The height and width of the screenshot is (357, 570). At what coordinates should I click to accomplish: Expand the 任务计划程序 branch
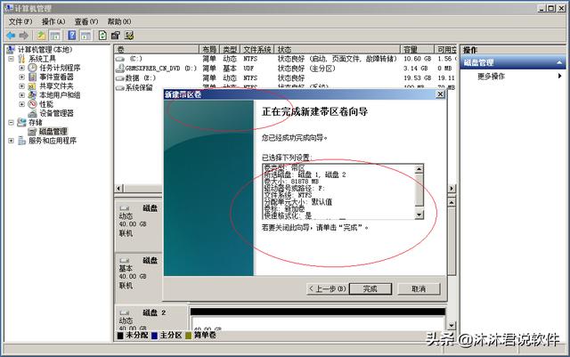pos(21,68)
